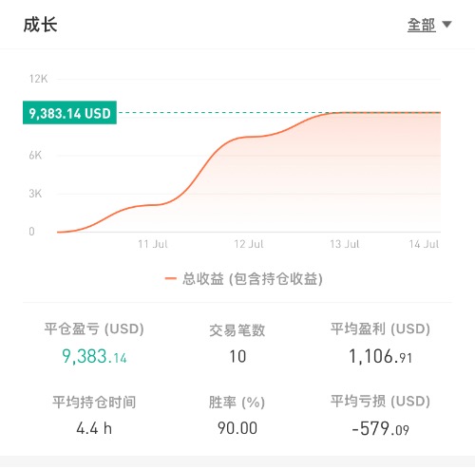Click the 平均持仓时间 value 4.4 h
475x469 pixels.
pos(94,428)
